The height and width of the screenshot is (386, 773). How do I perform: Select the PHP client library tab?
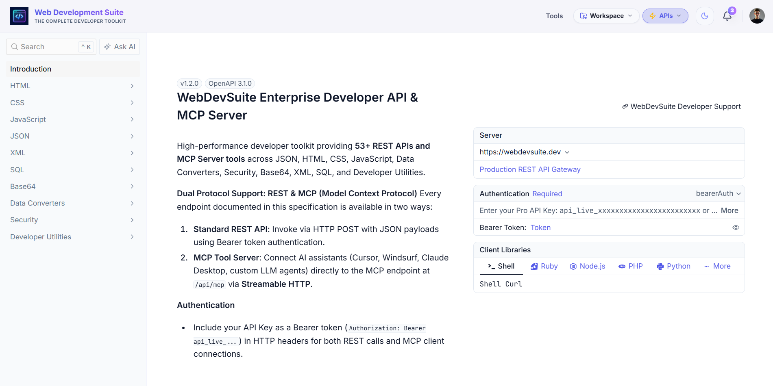(x=631, y=266)
